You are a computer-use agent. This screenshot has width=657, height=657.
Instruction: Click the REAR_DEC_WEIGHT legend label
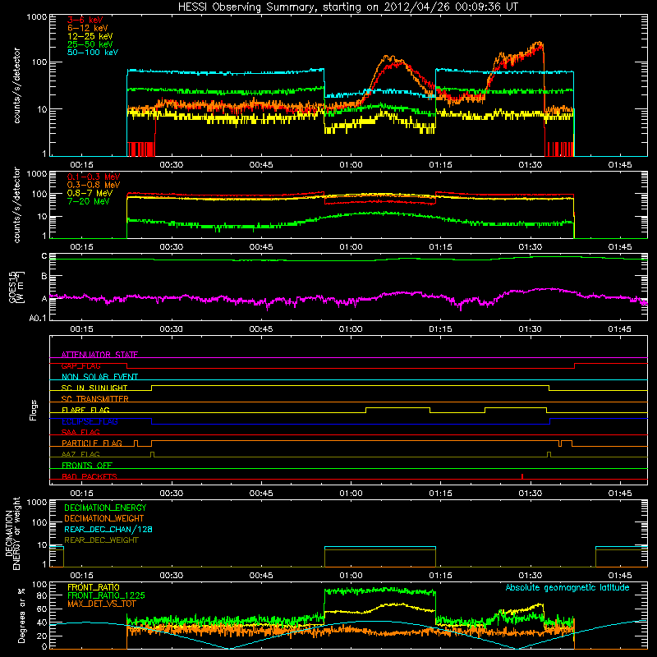click(101, 540)
